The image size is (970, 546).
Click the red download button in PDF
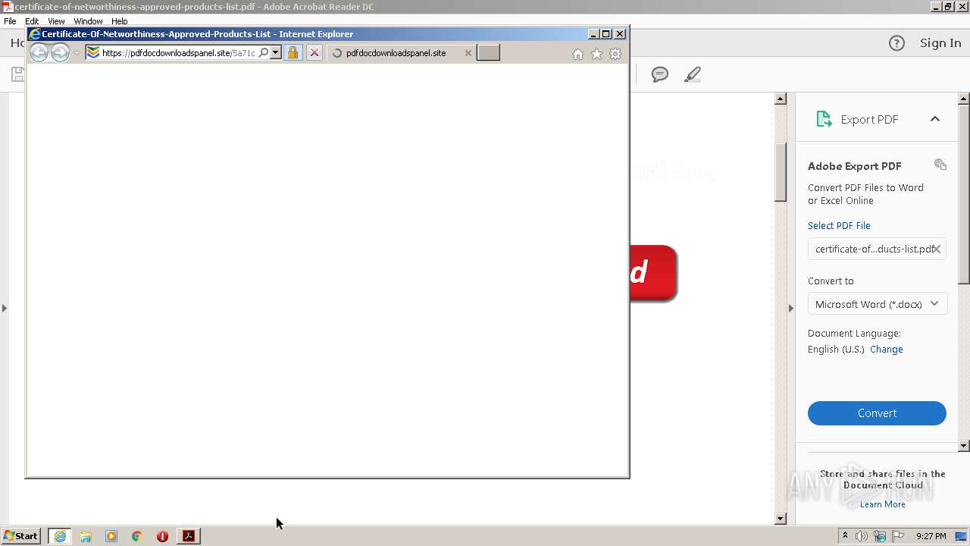tap(653, 273)
